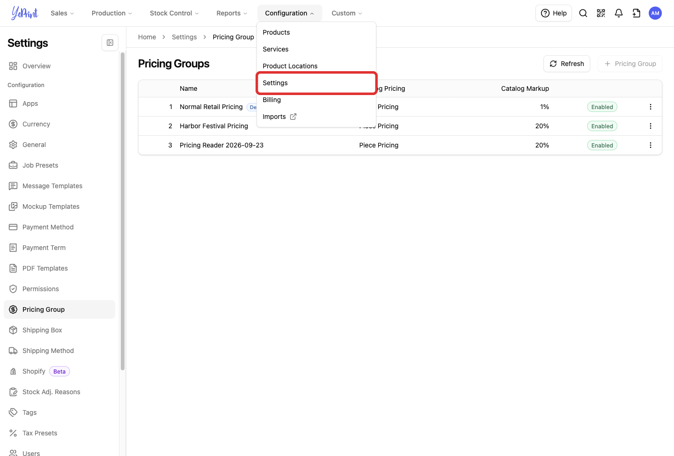
Task: Open the notifications bell
Action: coord(619,13)
